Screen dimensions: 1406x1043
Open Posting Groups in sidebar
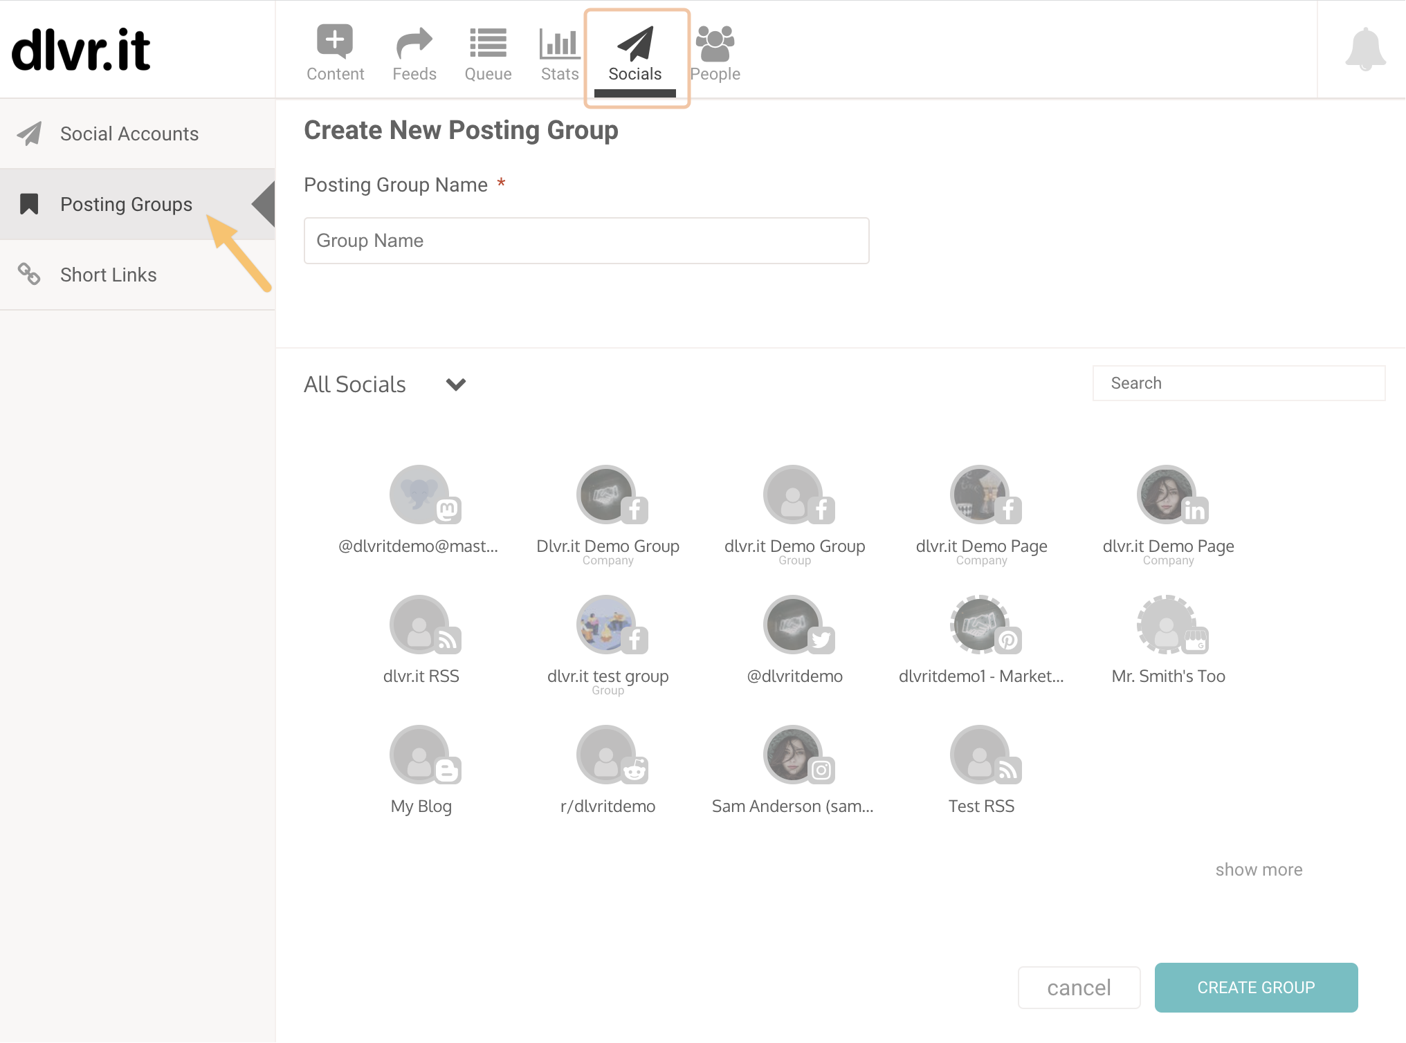pyautogui.click(x=138, y=204)
